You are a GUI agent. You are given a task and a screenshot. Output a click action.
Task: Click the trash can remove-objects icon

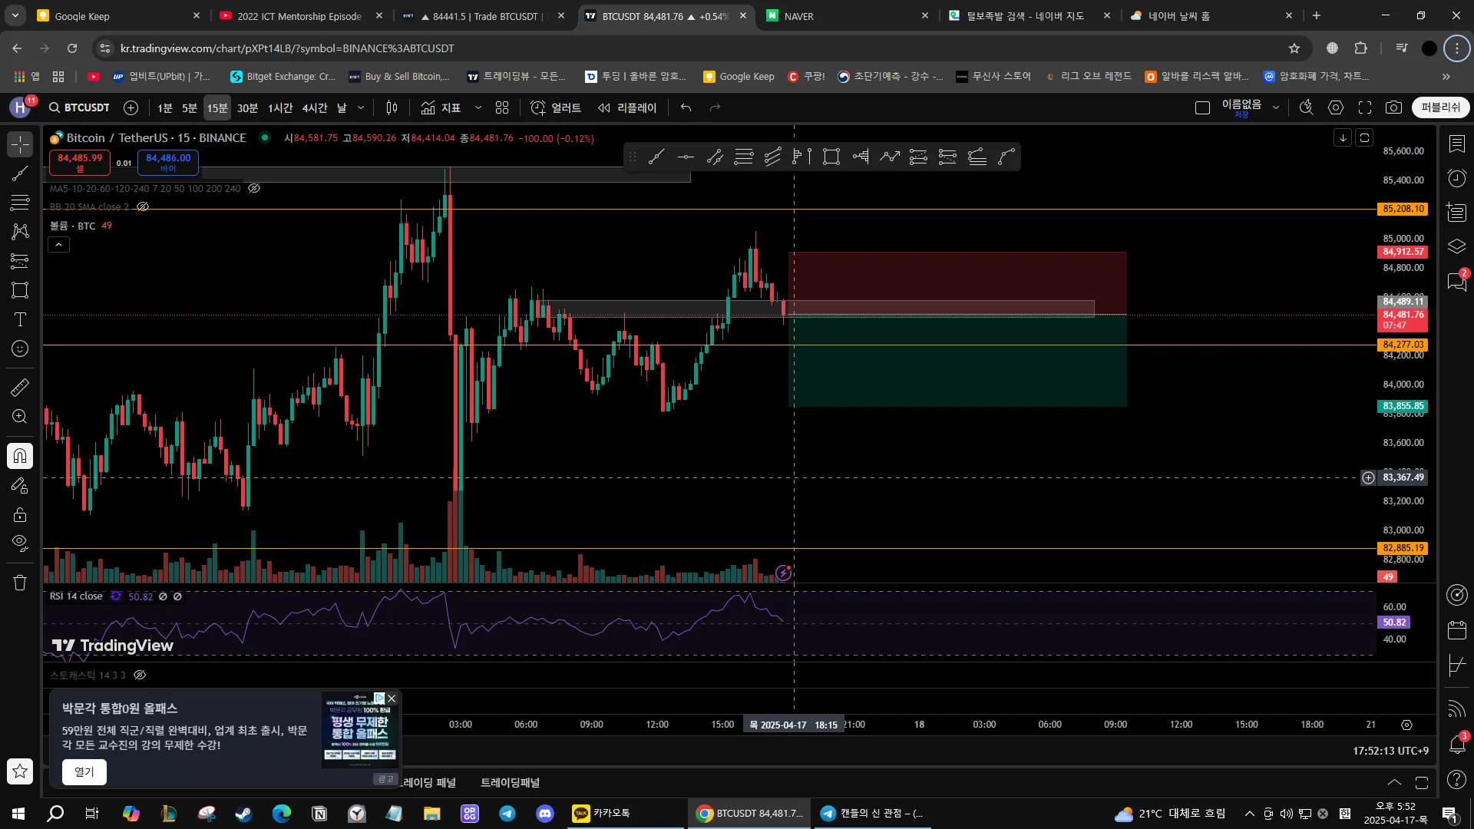(x=20, y=583)
